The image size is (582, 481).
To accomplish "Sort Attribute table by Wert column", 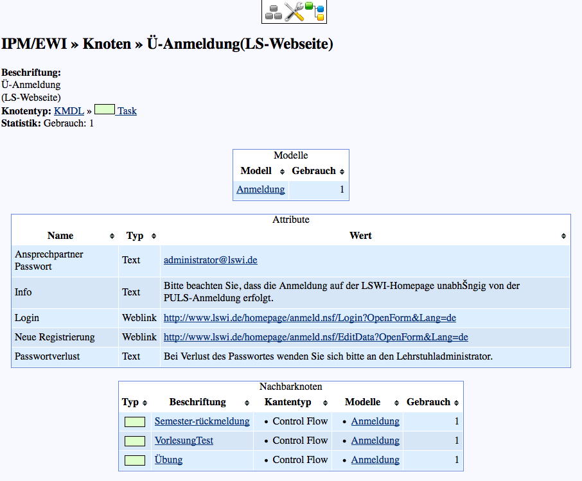I will [x=563, y=236].
